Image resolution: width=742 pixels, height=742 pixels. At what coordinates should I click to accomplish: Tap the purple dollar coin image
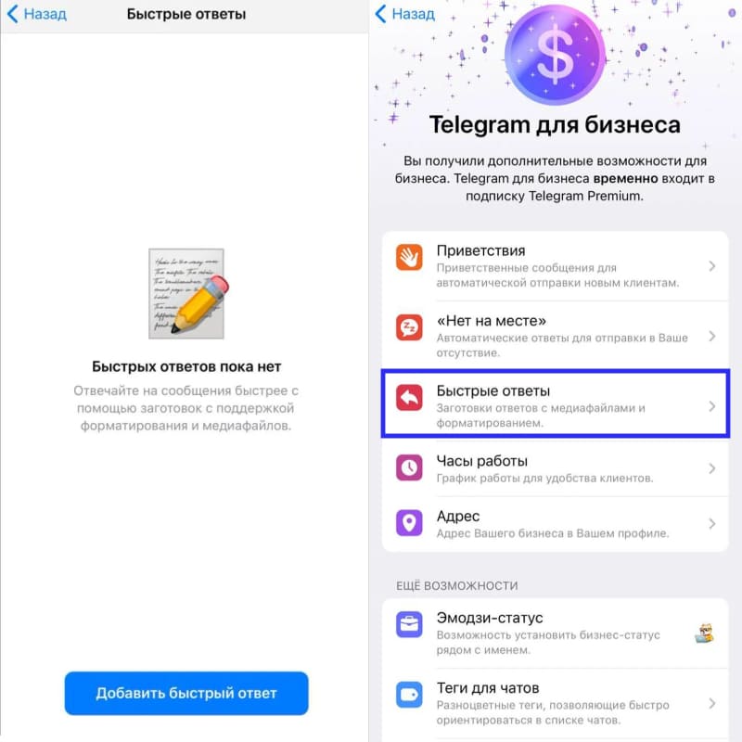click(x=555, y=55)
